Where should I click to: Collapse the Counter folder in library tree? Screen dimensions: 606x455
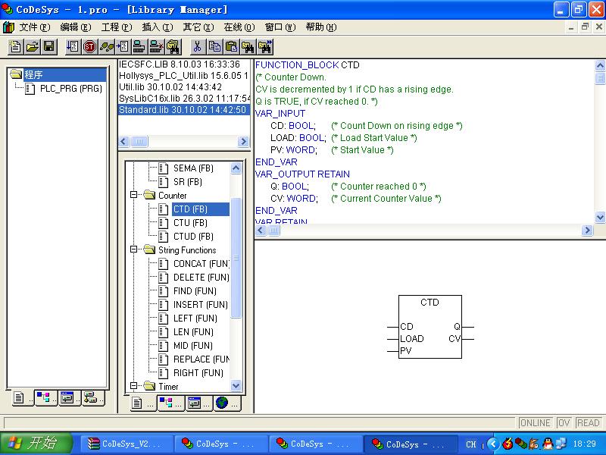(x=134, y=195)
